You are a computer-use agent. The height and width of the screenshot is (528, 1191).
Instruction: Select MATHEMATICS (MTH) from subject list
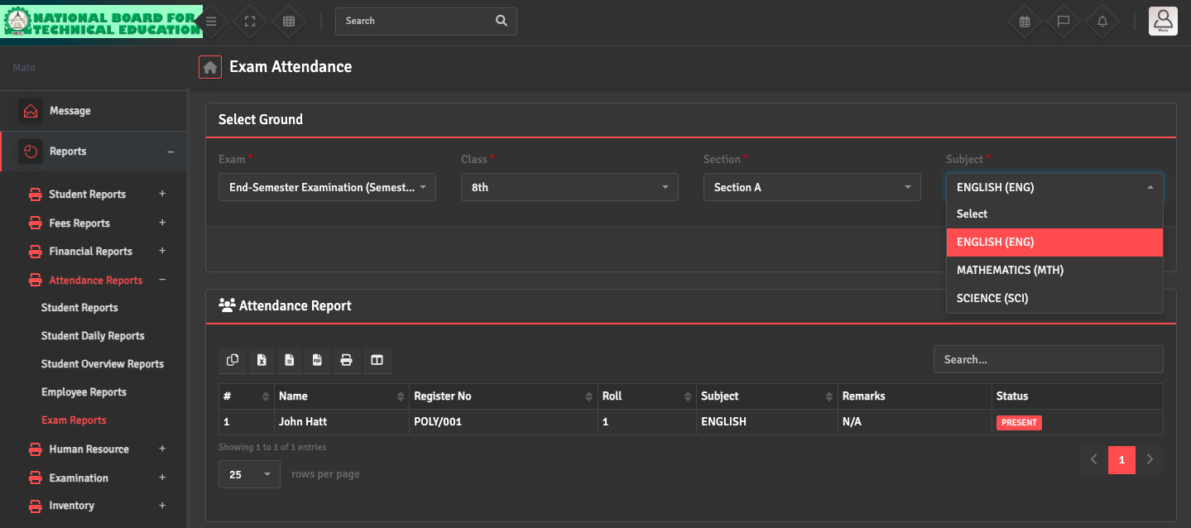[x=1010, y=270]
